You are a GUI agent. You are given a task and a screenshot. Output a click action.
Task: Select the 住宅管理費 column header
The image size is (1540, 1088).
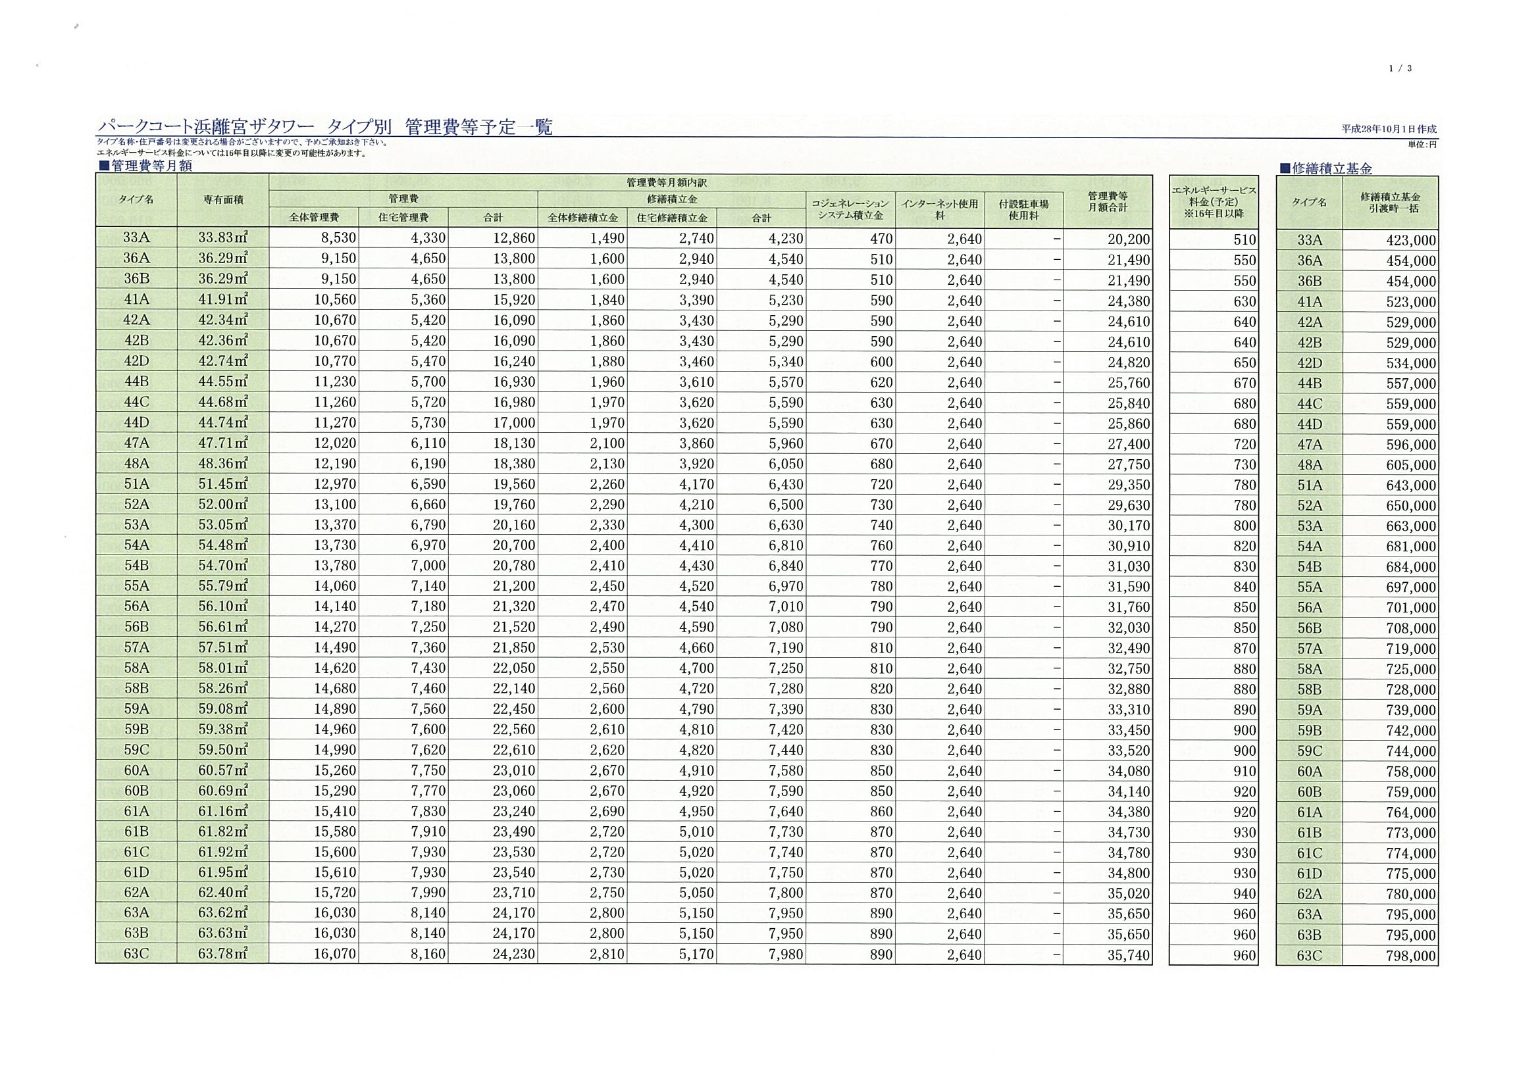pyautogui.click(x=403, y=217)
